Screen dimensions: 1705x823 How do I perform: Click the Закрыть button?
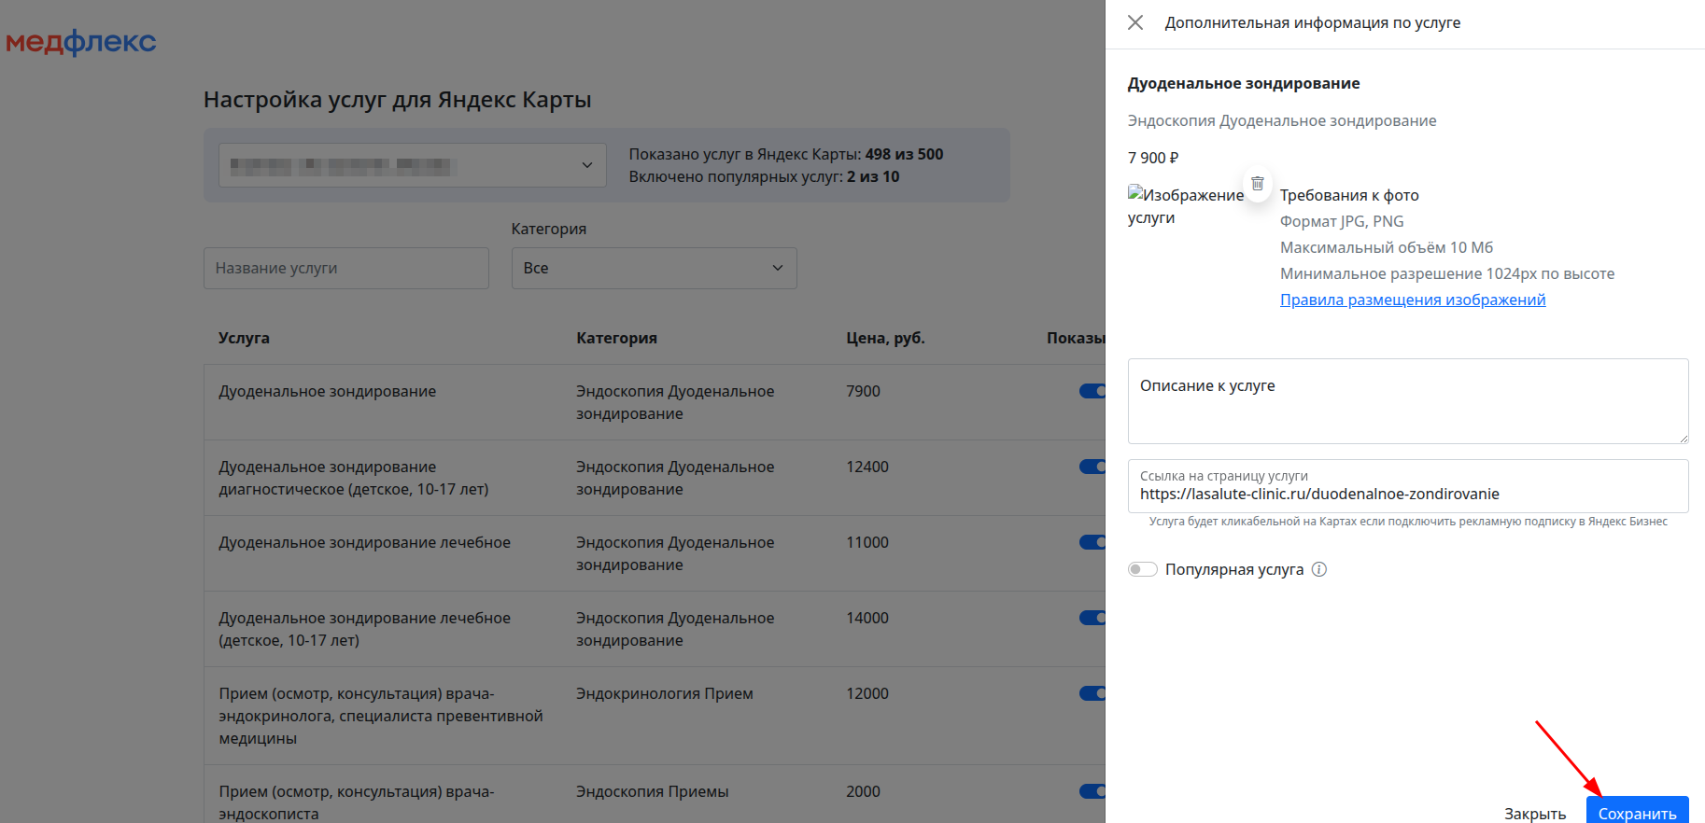pyautogui.click(x=1534, y=813)
